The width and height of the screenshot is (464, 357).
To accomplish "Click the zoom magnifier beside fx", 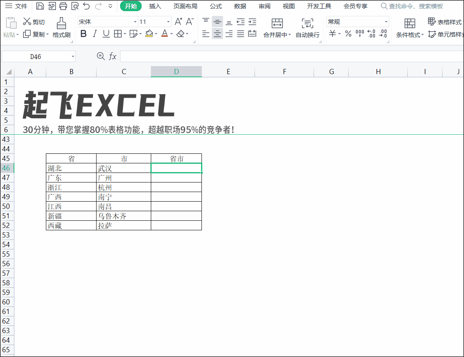I will coord(101,56).
